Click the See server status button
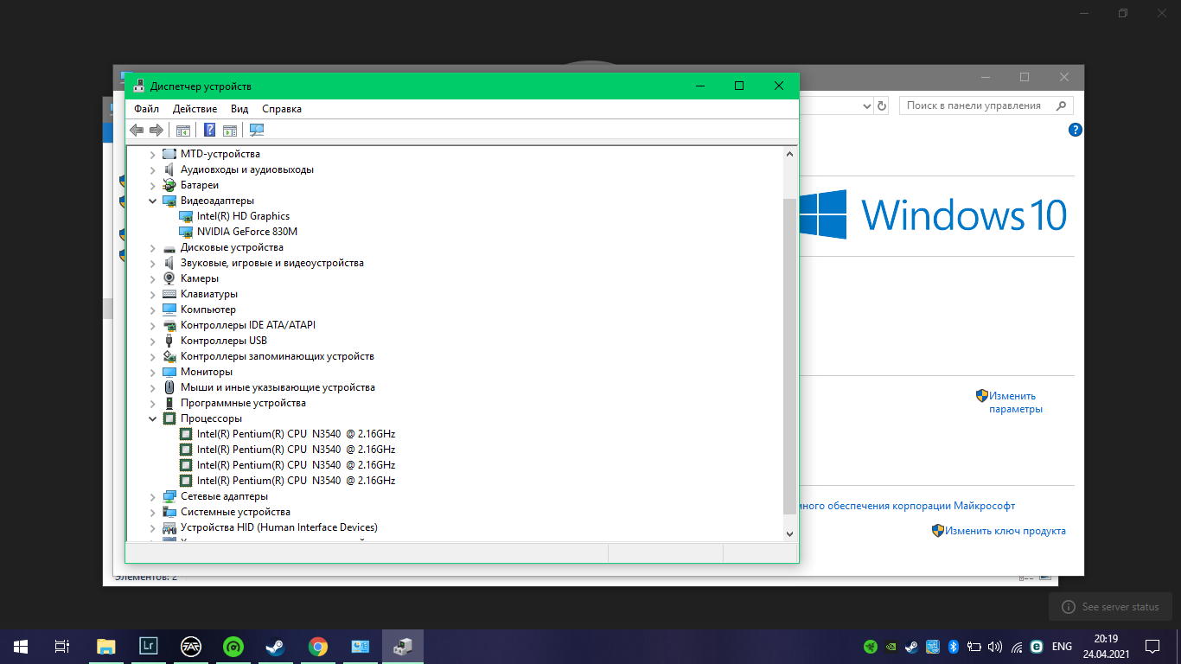This screenshot has height=664, width=1181. tap(1110, 607)
